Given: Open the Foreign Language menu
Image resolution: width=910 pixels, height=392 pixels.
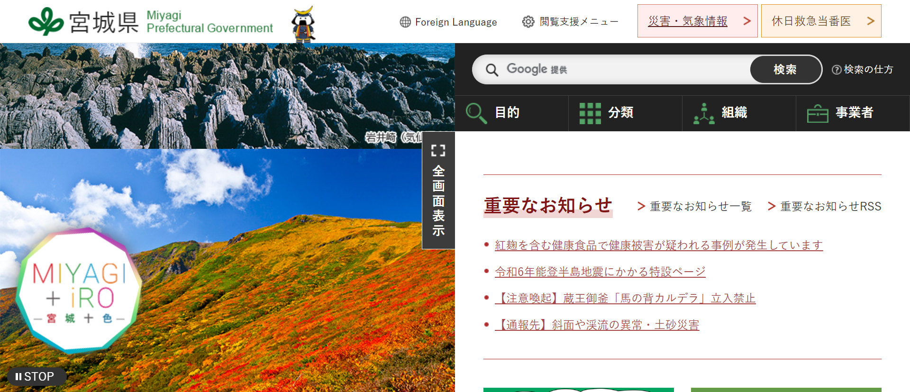Looking at the screenshot, I should pos(448,22).
